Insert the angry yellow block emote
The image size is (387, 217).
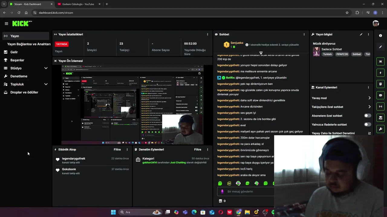pos(229,183)
